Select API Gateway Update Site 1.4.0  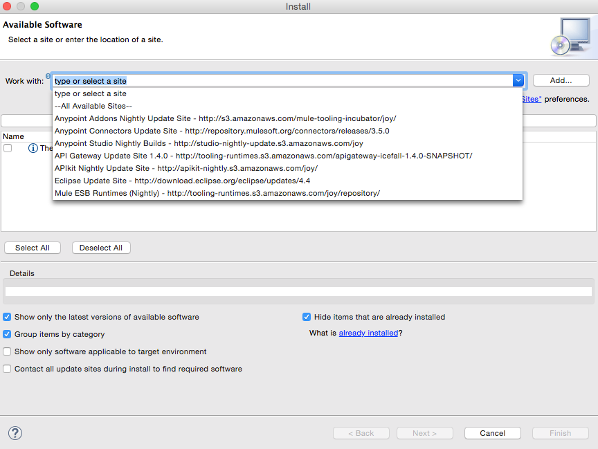[287, 156]
